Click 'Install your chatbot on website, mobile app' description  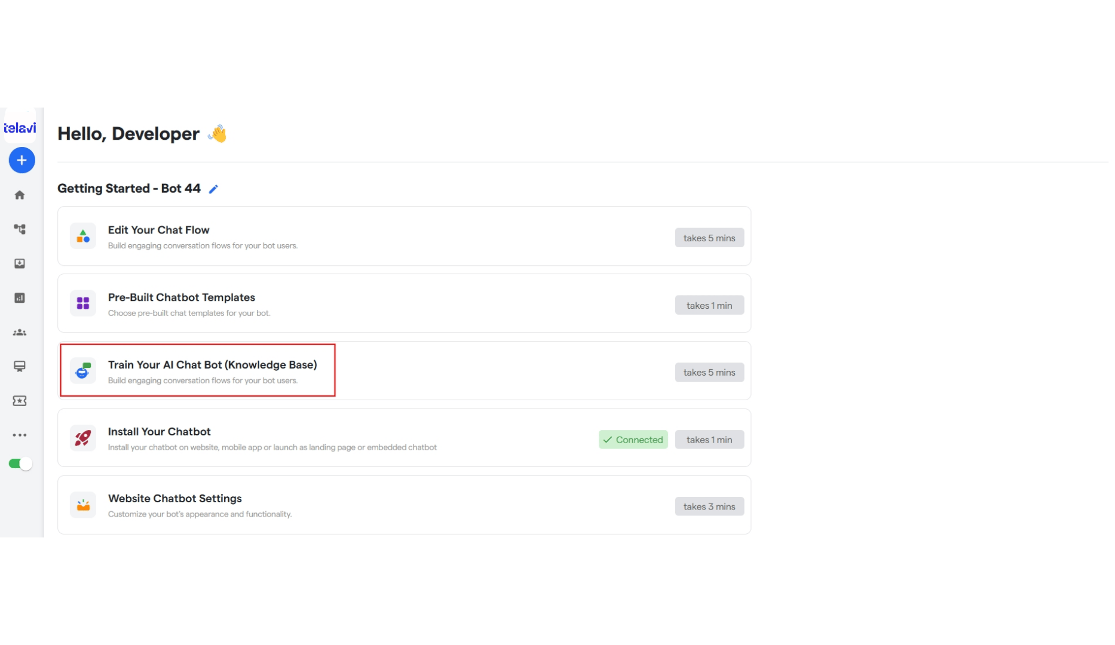272,447
